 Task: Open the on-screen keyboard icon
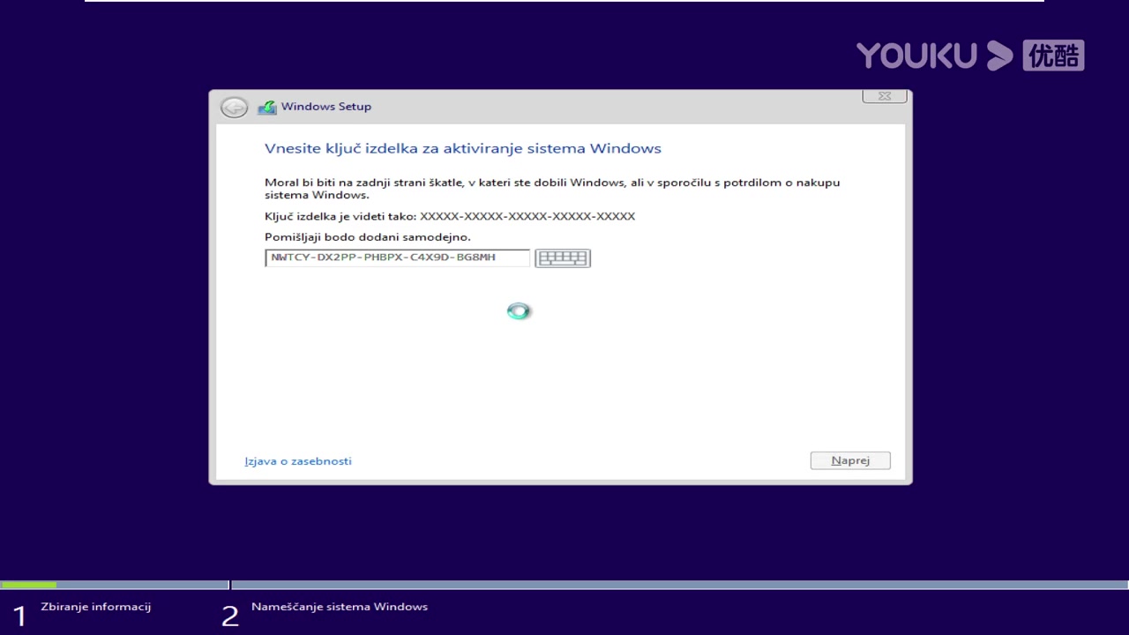(563, 258)
